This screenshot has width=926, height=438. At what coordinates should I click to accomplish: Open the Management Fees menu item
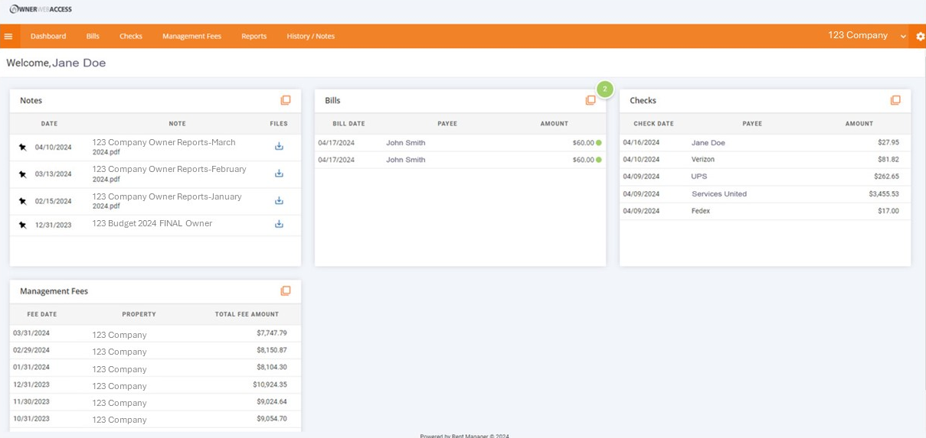[191, 36]
